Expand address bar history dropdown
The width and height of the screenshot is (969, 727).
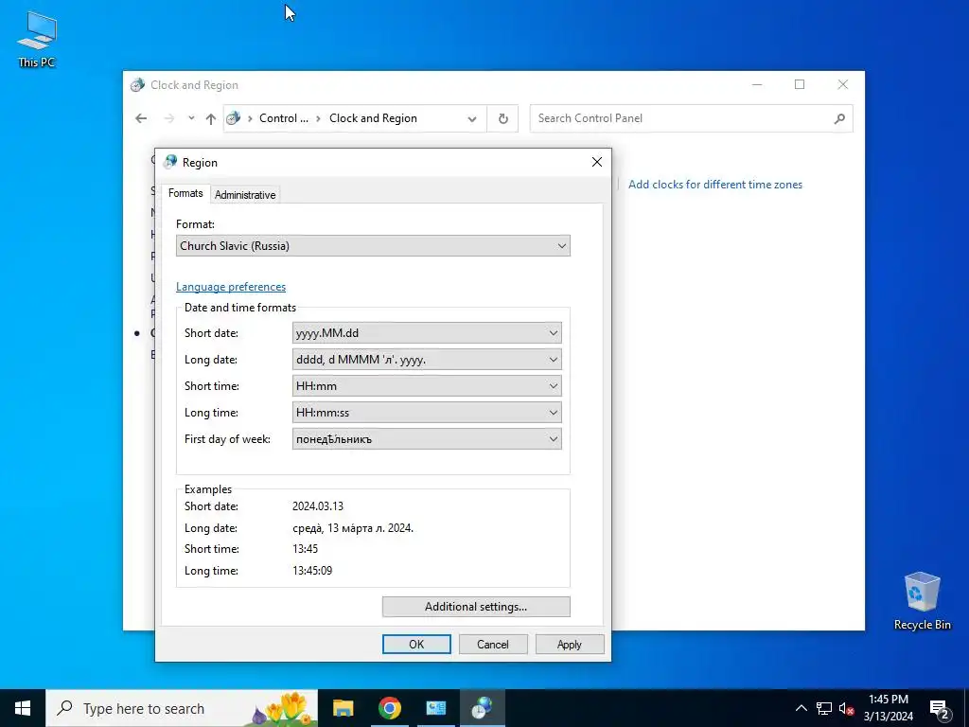[472, 118]
